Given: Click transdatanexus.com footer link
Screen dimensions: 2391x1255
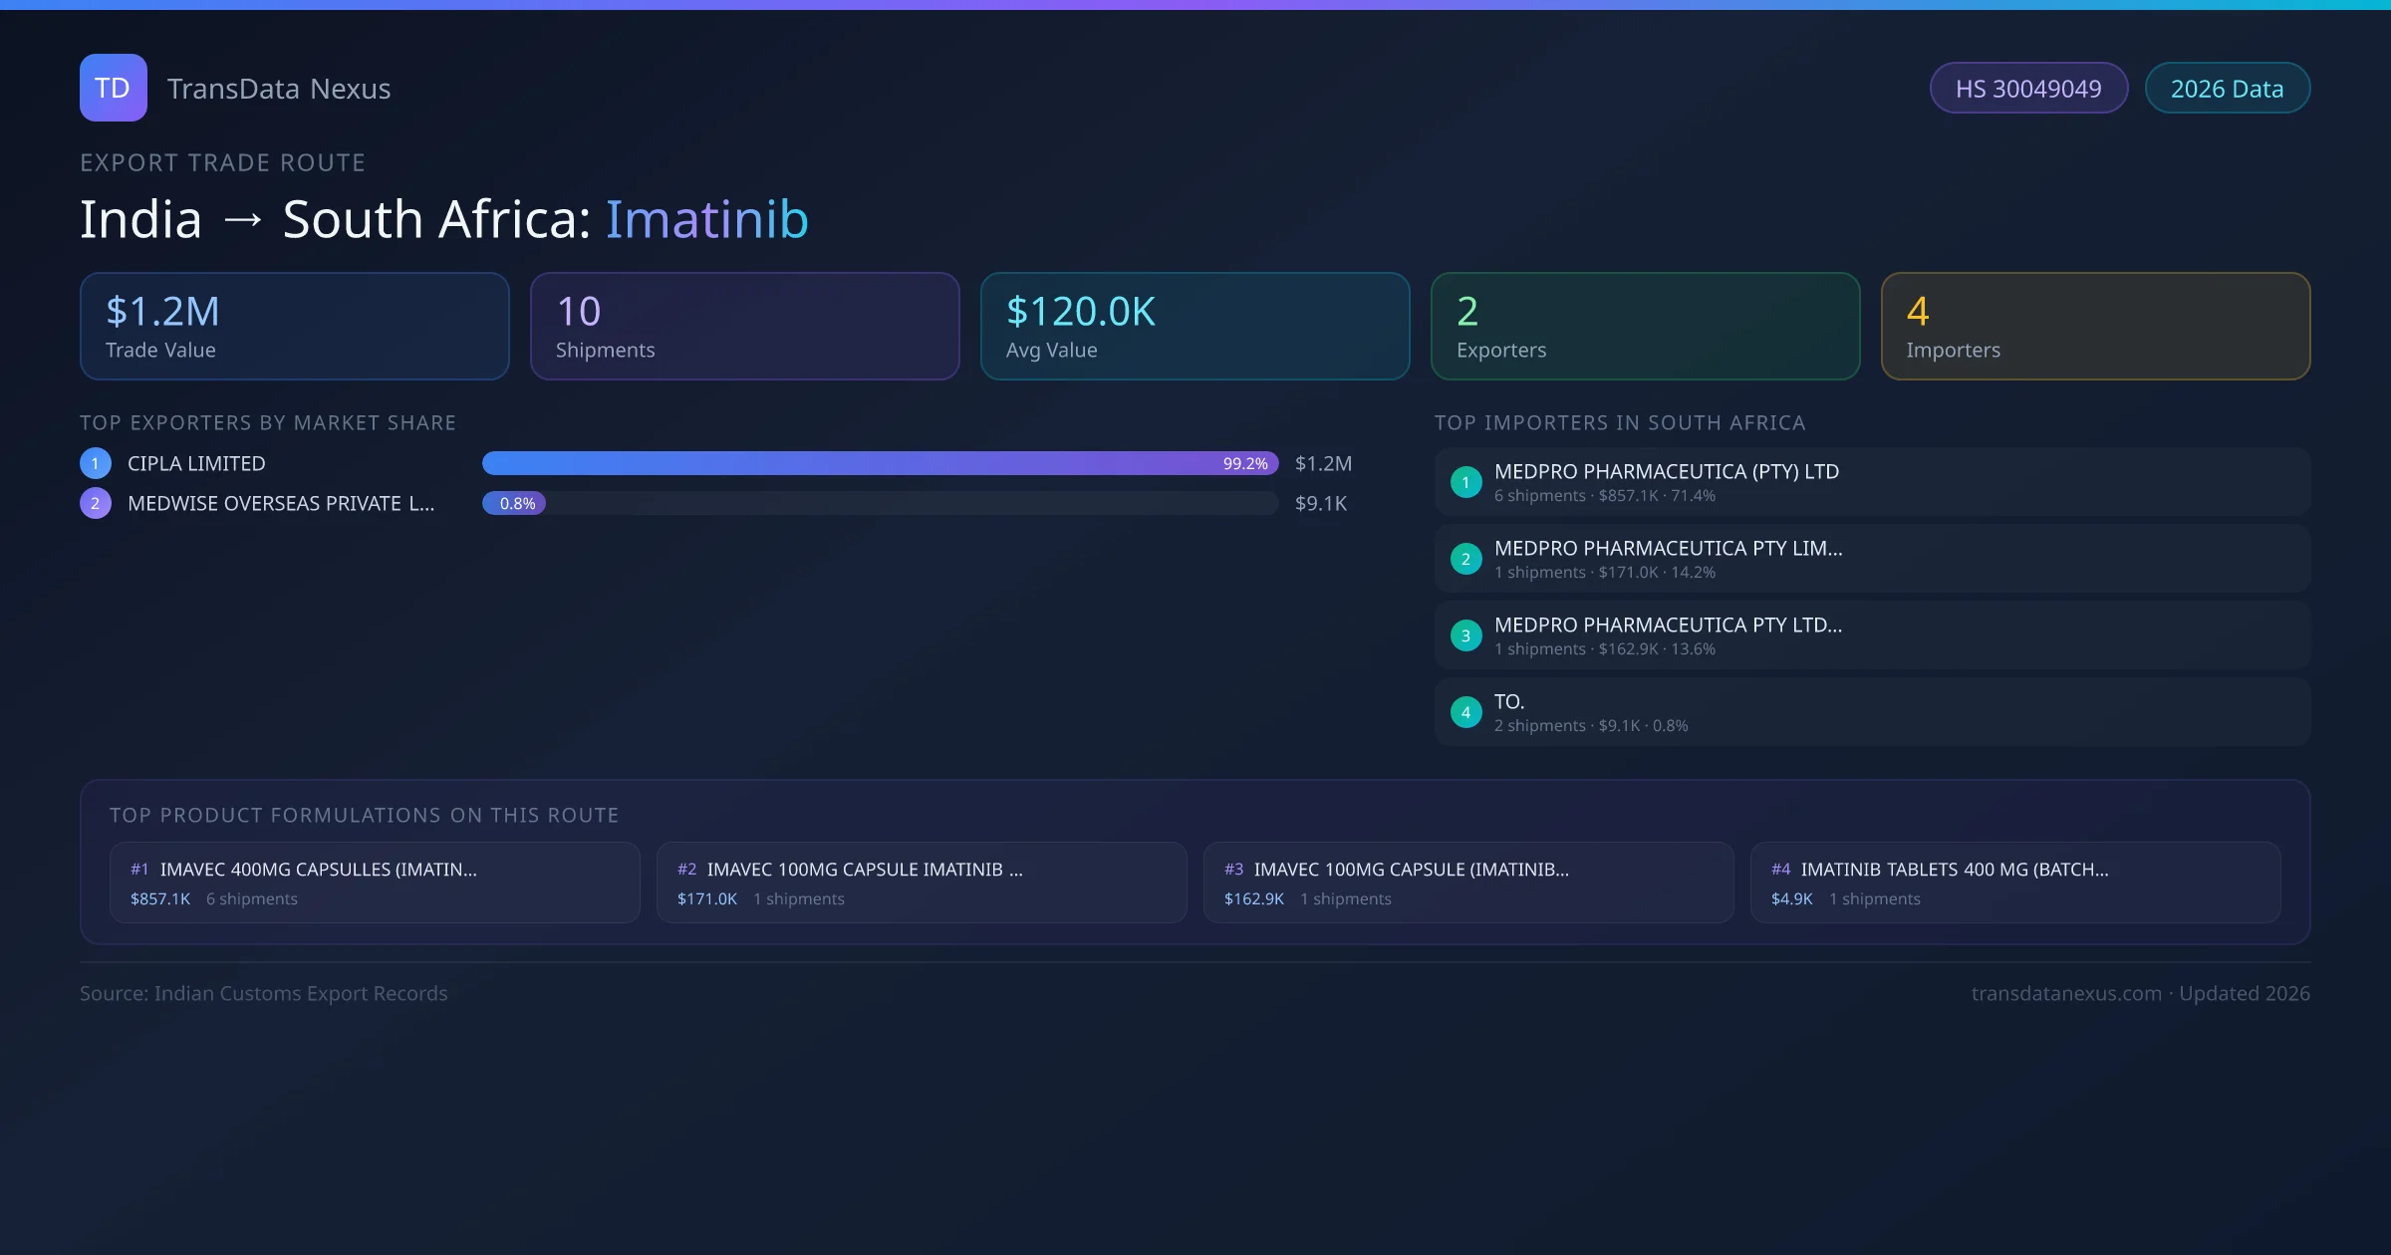Looking at the screenshot, I should pyautogui.click(x=2066, y=993).
